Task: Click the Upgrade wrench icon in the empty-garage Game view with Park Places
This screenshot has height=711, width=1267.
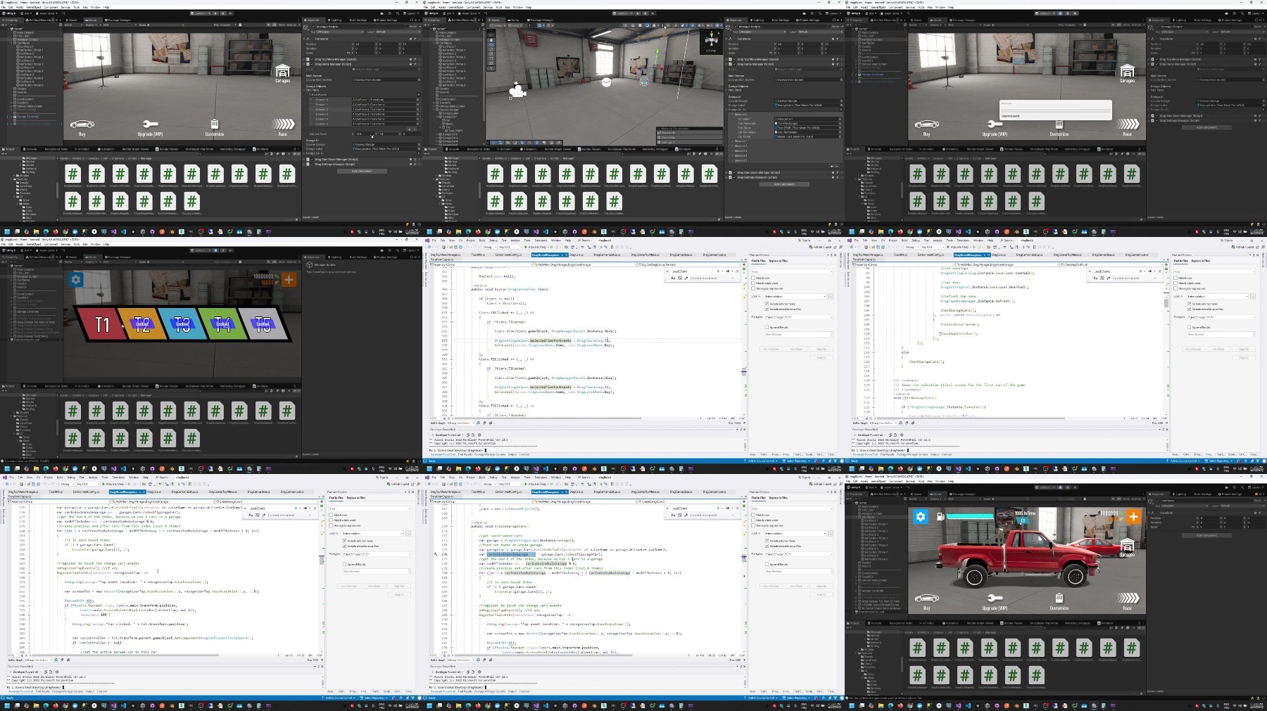Action: coord(150,124)
